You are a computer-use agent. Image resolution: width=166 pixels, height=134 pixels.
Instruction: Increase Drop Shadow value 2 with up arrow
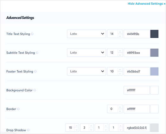(x=91, y=126)
